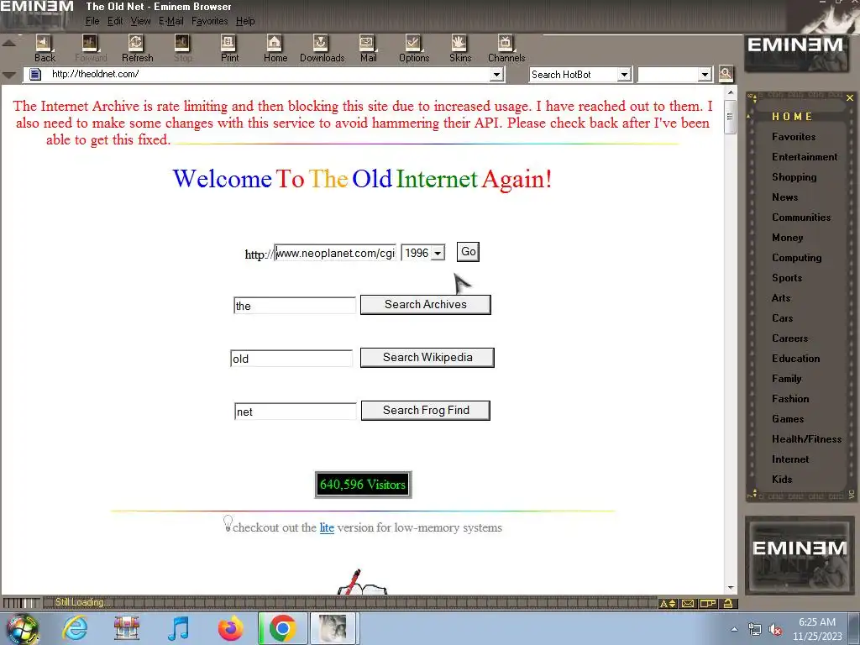Click the Search Frog Find button

click(426, 410)
